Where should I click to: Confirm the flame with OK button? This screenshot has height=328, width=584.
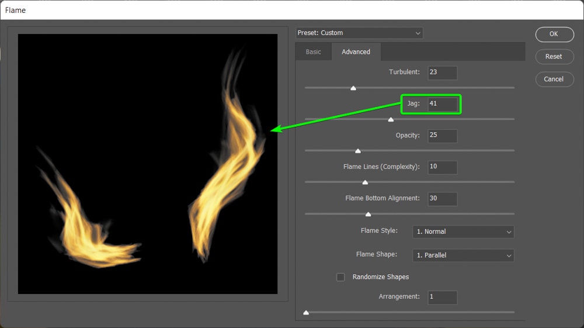tap(554, 34)
